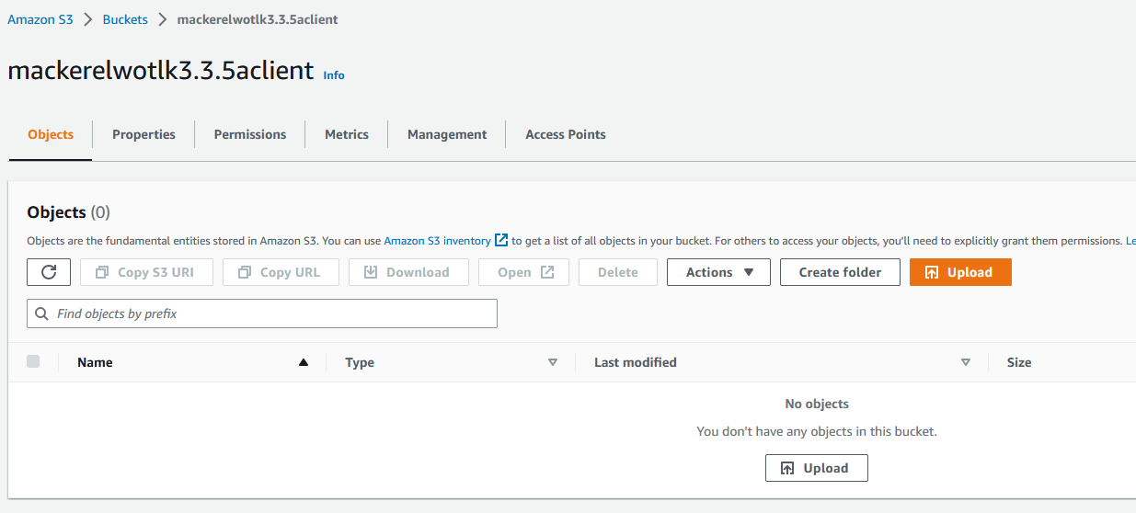
Task: Open the Metrics tab
Action: 347,134
